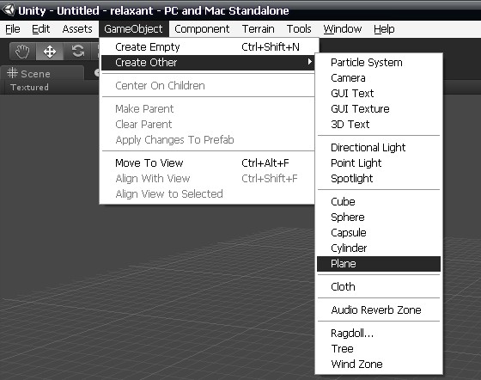Close the GameObject menu from menu bar

tap(133, 29)
